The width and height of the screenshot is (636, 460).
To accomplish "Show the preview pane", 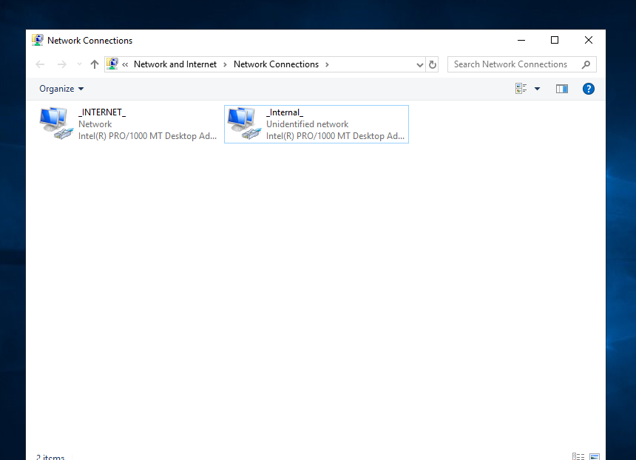I will click(562, 89).
